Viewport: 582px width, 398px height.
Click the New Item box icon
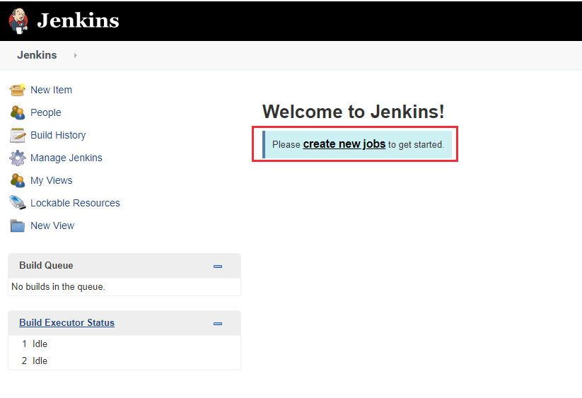coord(18,90)
